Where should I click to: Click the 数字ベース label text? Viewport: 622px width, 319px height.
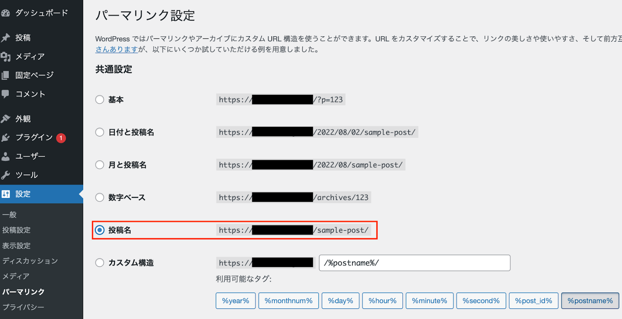pos(127,198)
